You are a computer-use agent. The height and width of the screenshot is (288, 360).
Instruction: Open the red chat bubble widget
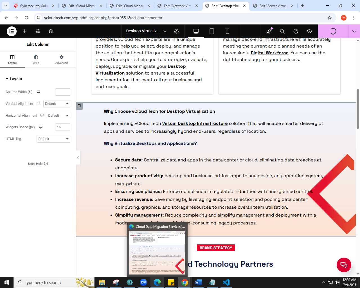[x=344, y=265]
